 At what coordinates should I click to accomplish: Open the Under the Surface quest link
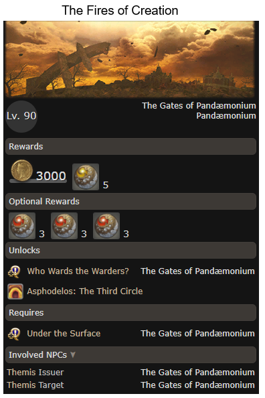point(64,333)
